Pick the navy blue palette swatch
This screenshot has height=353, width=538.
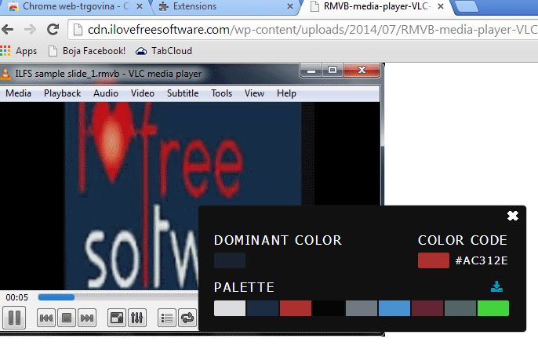(263, 308)
